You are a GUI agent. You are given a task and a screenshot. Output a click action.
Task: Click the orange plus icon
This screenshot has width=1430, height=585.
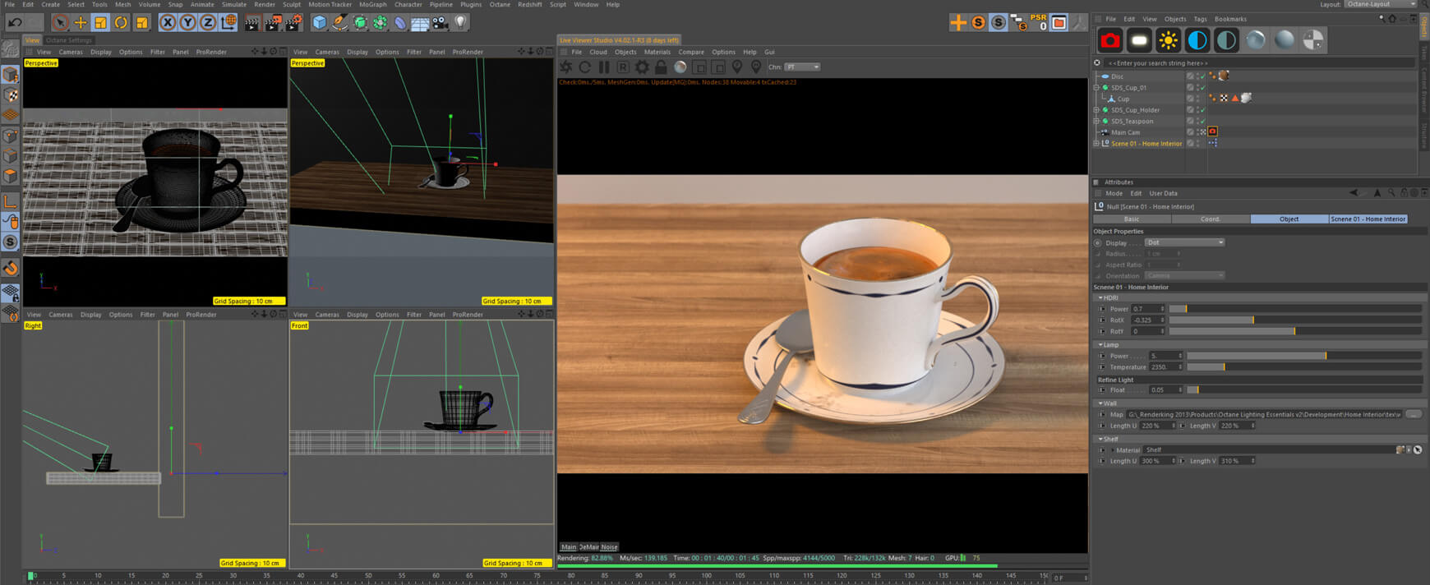[x=958, y=23]
